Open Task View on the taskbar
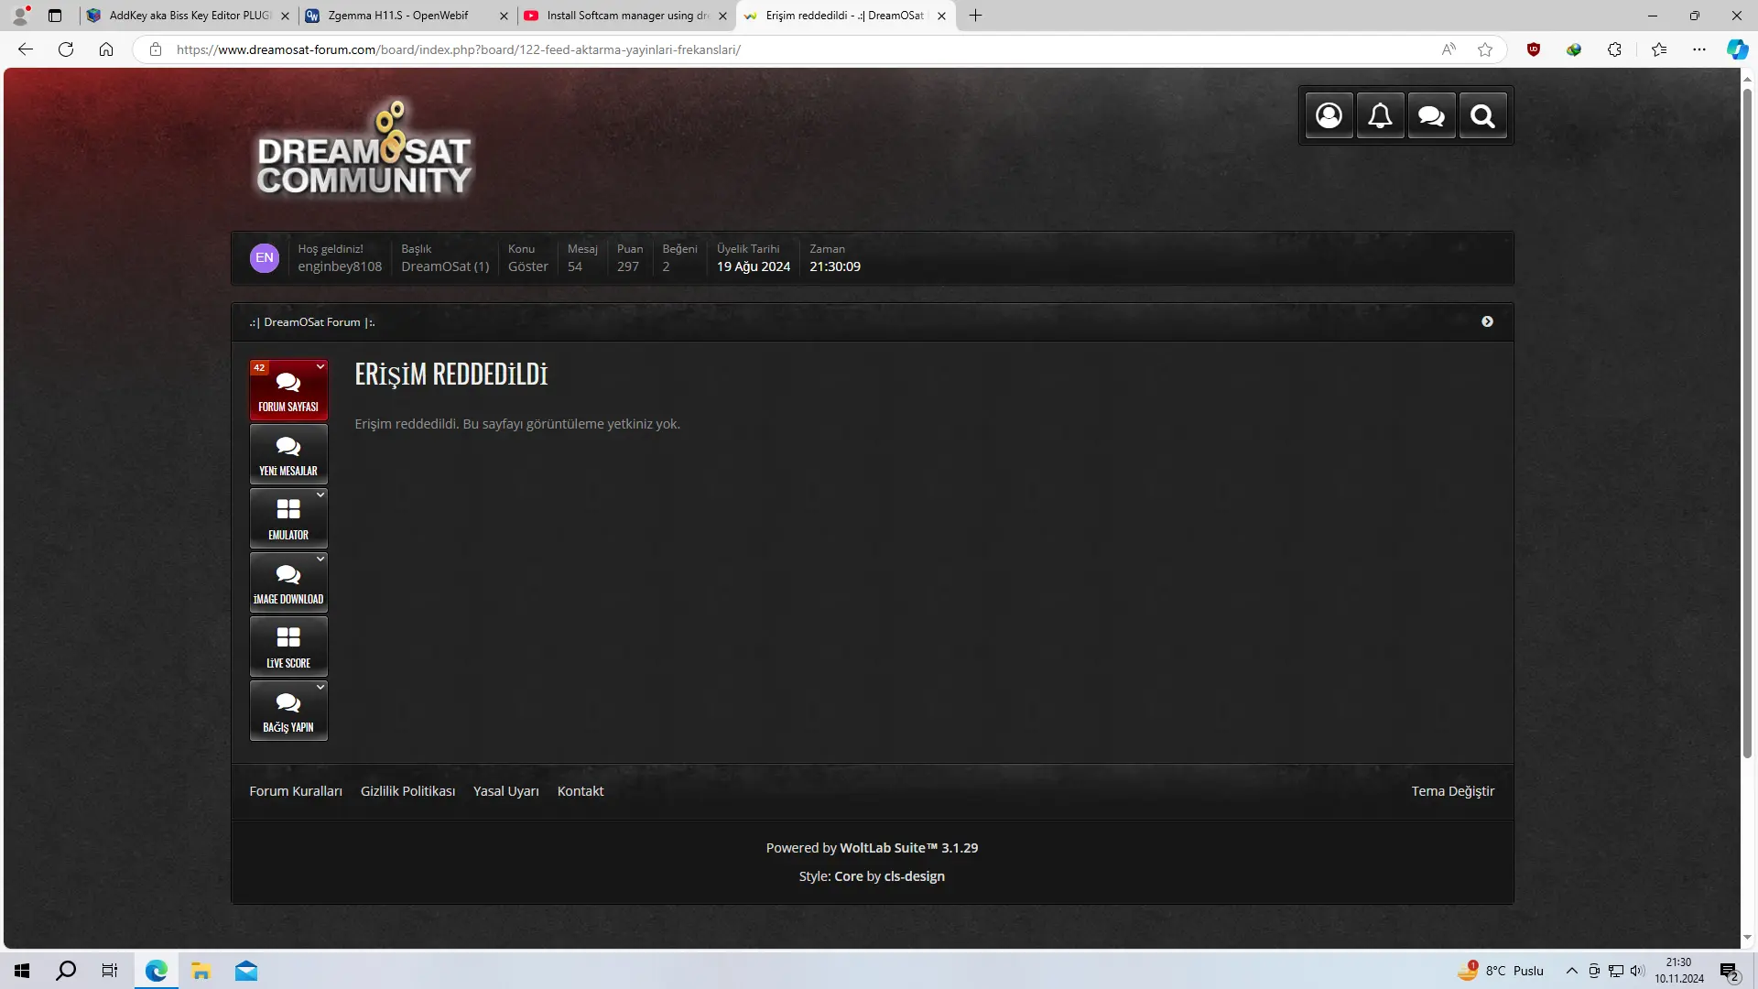Screen dimensions: 1758x989 click(x=110, y=971)
